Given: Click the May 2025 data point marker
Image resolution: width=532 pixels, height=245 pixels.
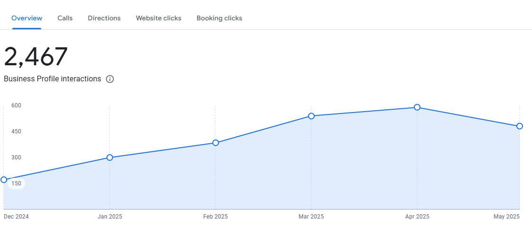Looking at the screenshot, I should point(519,126).
